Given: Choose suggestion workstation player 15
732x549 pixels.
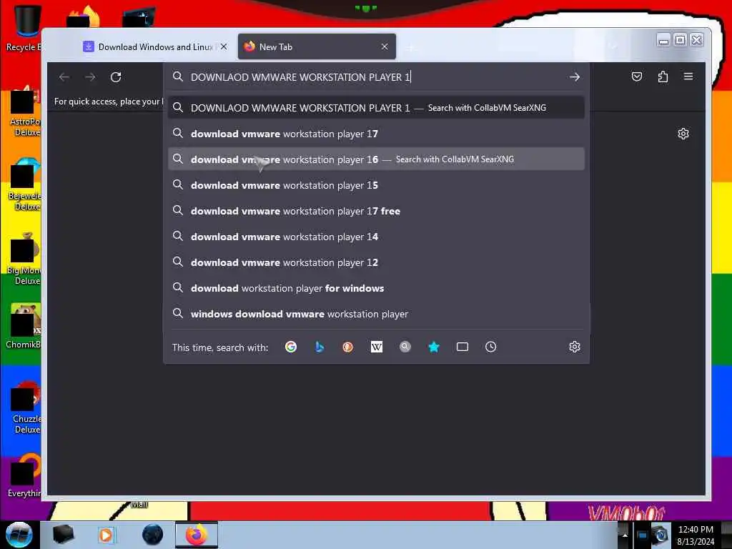Looking at the screenshot, I should click(376, 185).
